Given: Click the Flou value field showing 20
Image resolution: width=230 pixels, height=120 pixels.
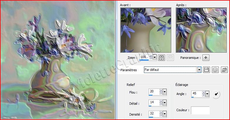Looking at the screenshot, I should 154,92.
